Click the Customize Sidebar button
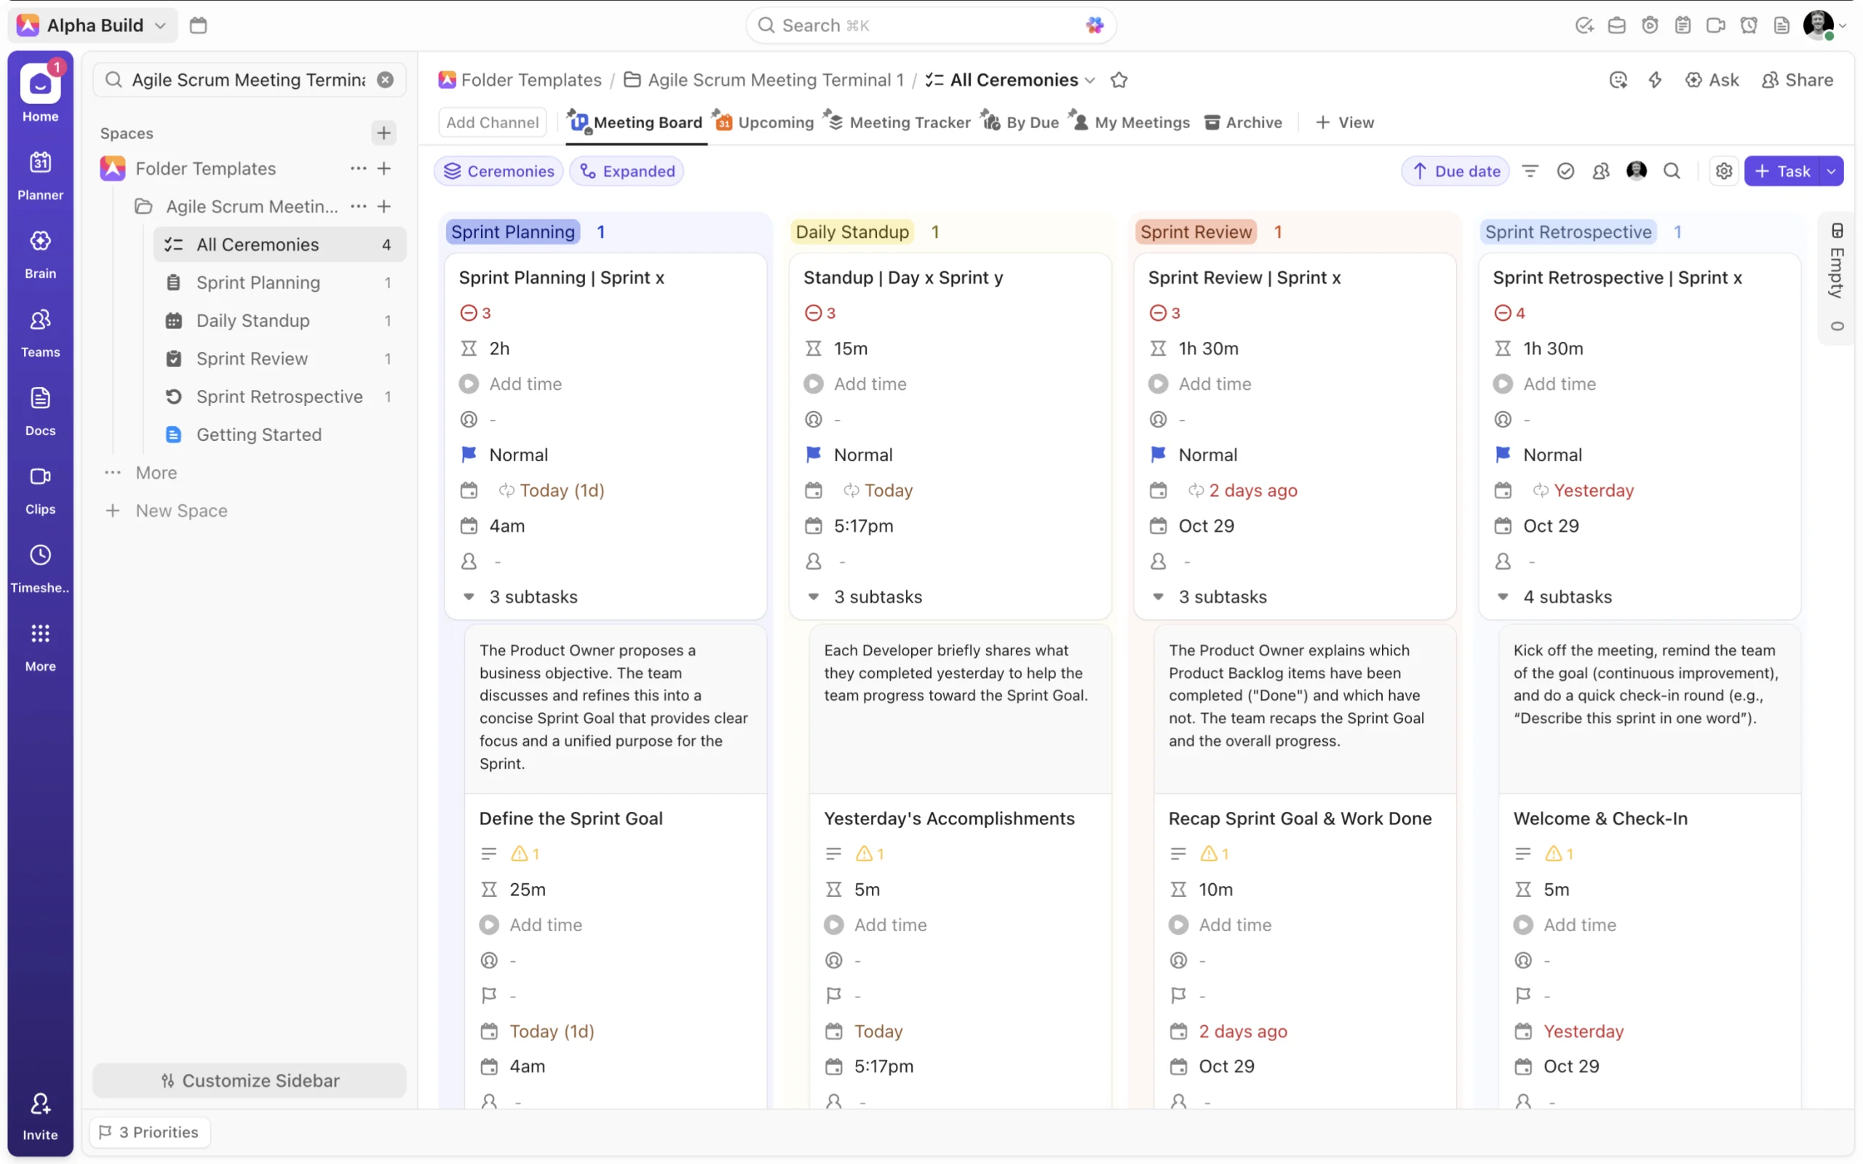Image resolution: width=1863 pixels, height=1164 pixels. click(x=250, y=1080)
